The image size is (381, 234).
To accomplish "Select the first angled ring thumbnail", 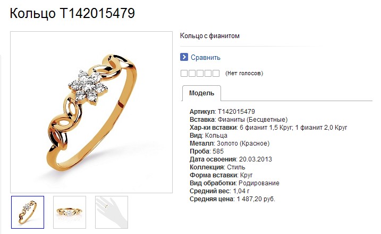I will pyautogui.click(x=28, y=212).
